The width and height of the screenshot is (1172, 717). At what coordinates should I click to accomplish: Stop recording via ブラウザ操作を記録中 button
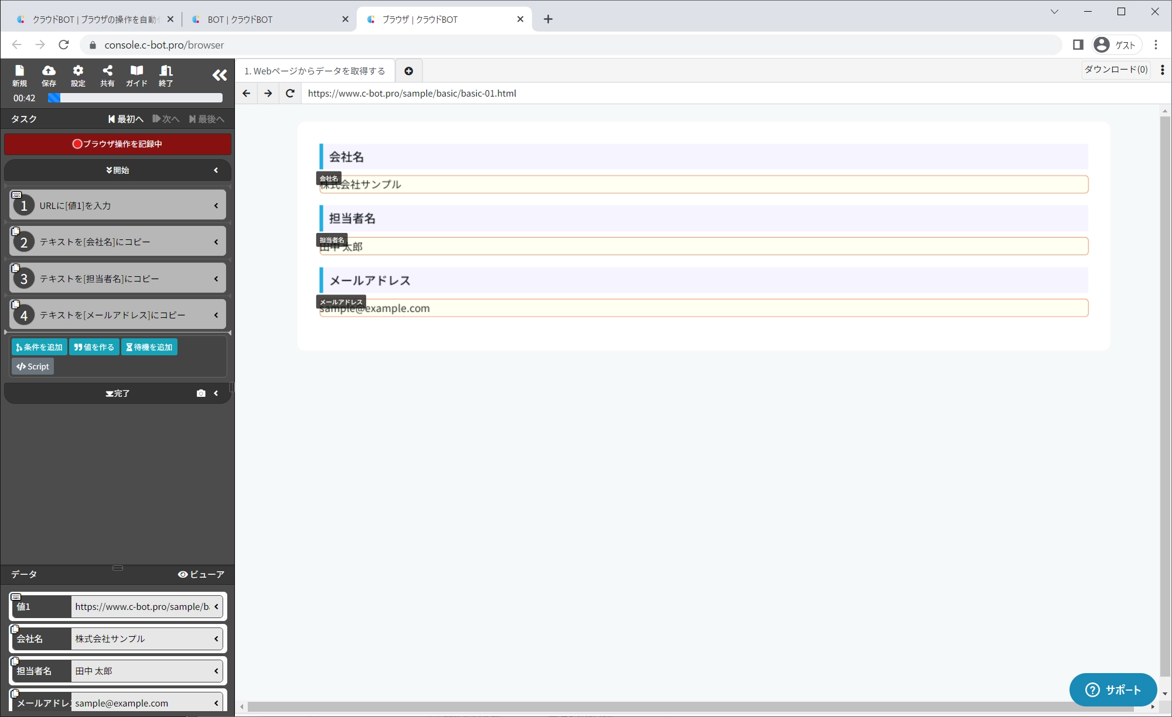[117, 144]
